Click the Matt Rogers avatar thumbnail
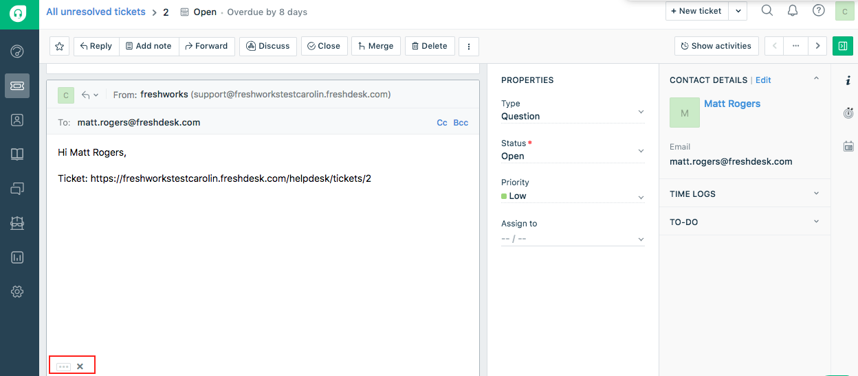The height and width of the screenshot is (376, 858). [685, 113]
